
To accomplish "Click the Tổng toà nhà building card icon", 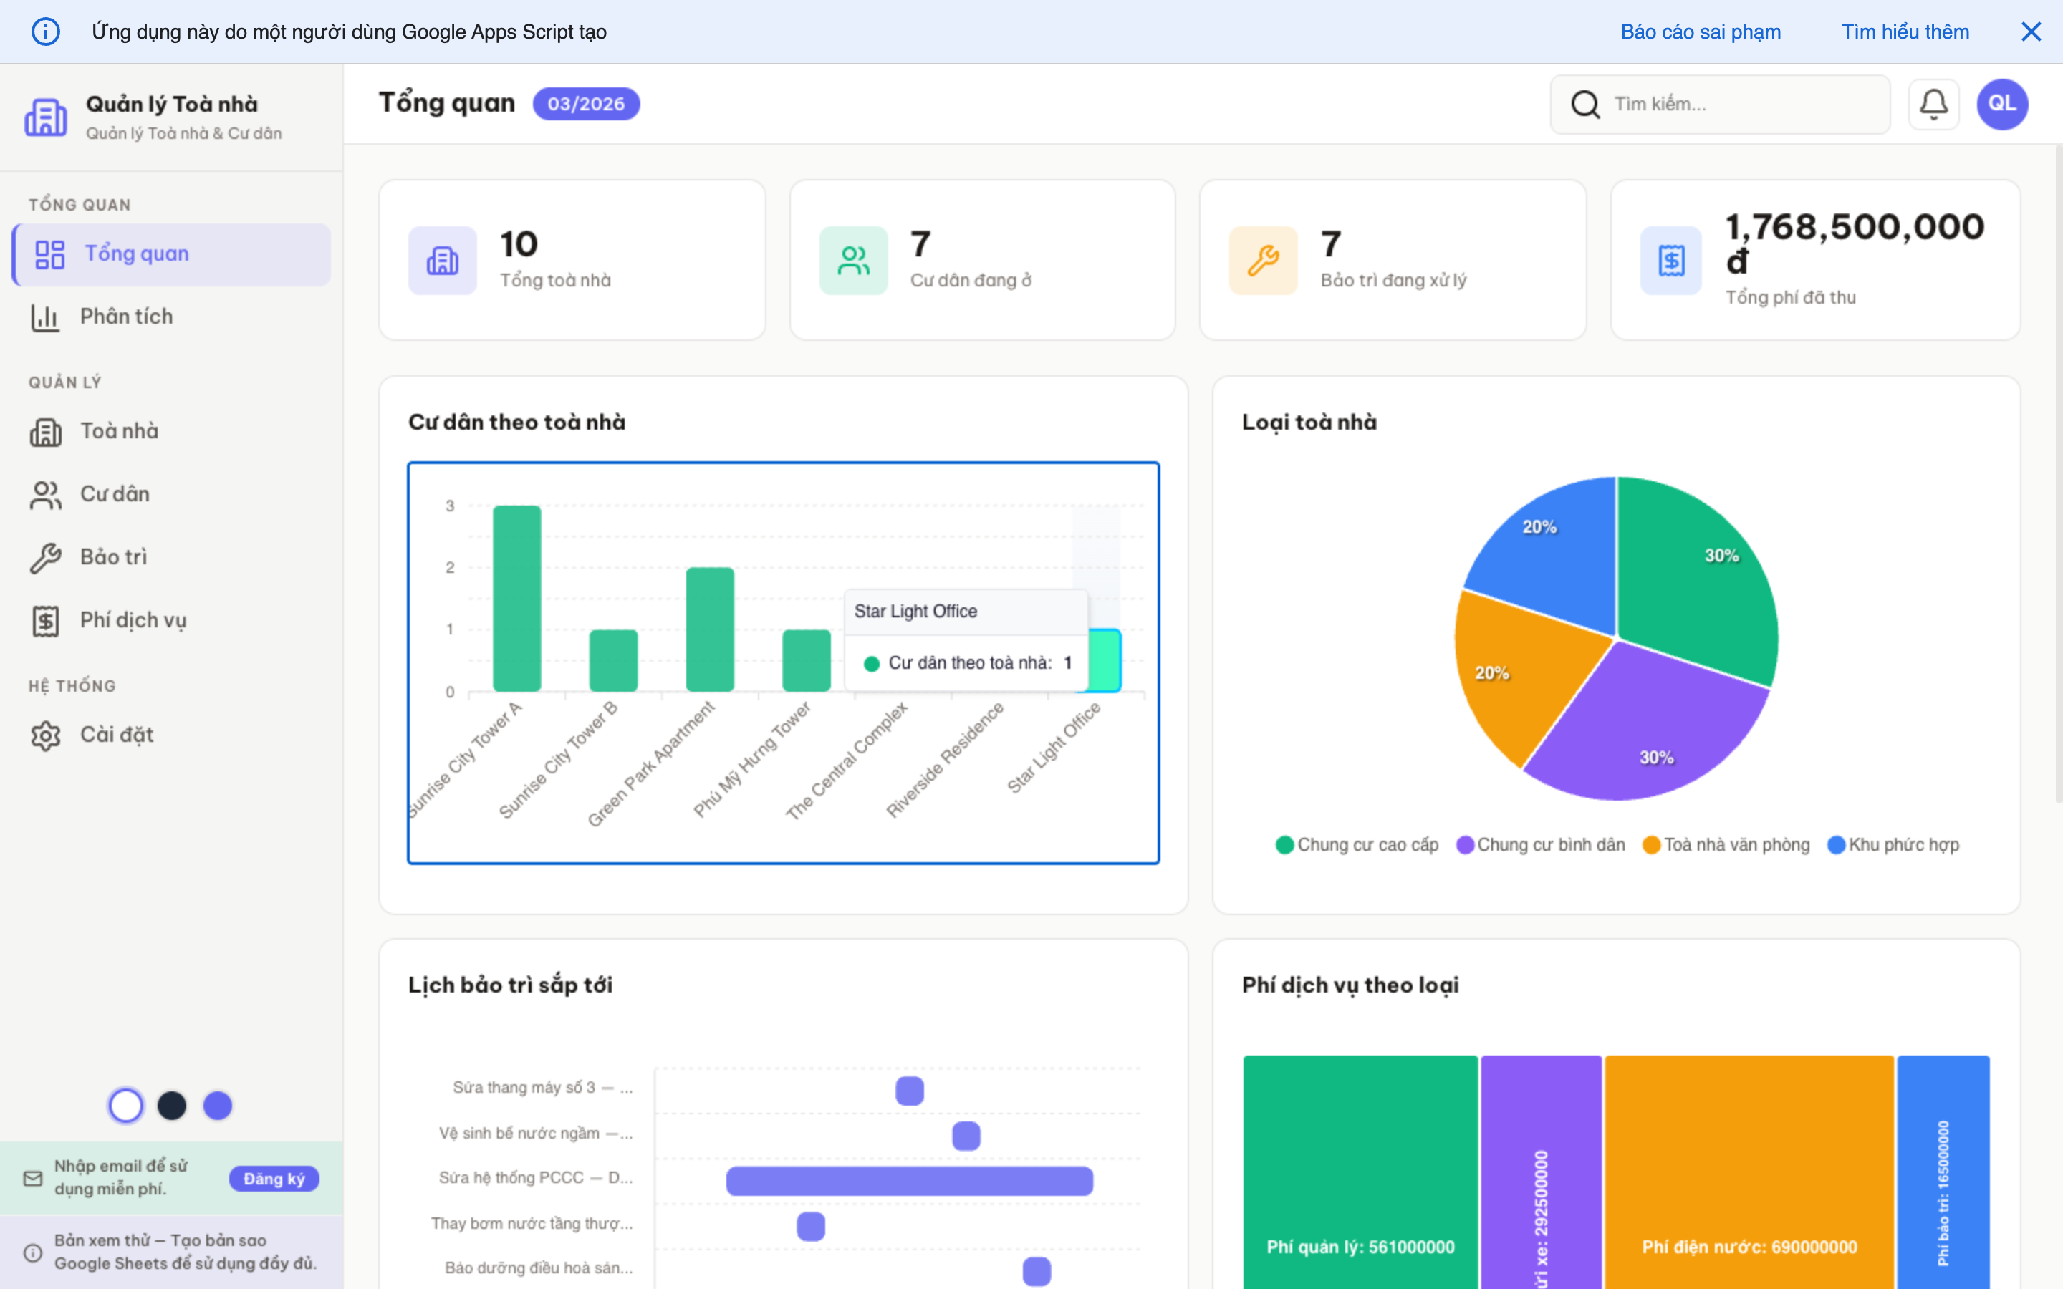I will tap(441, 260).
